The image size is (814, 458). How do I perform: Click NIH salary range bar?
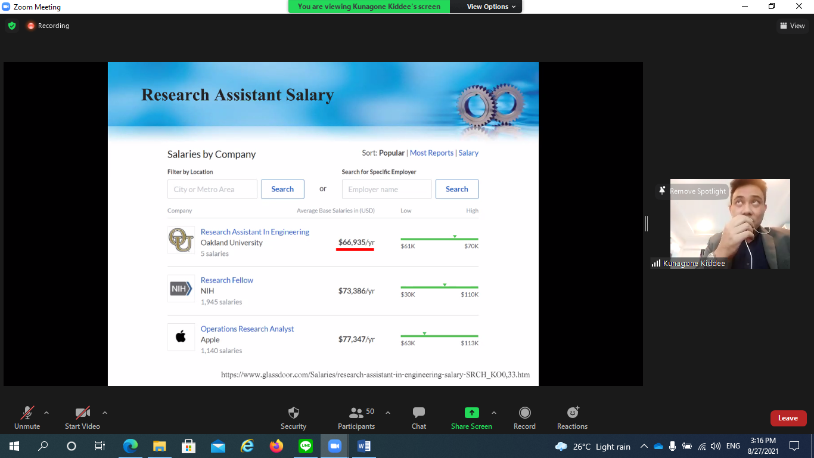pos(439,287)
